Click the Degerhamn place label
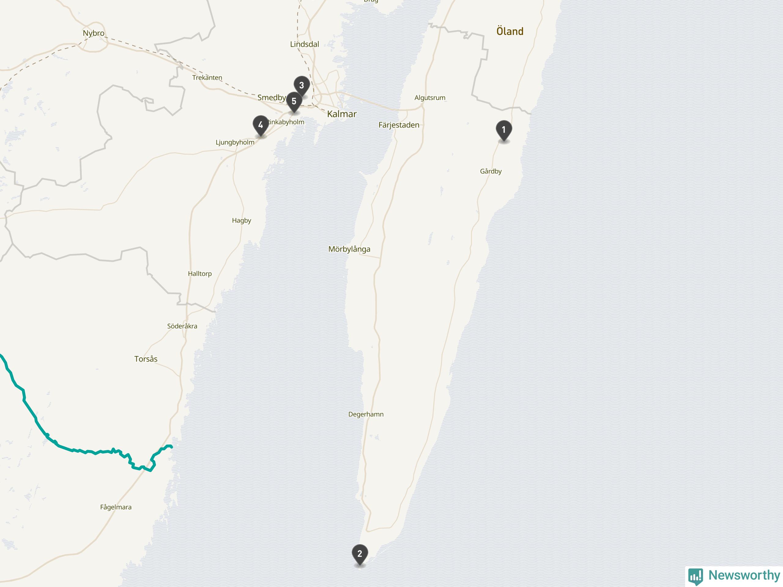The height and width of the screenshot is (587, 783). [x=366, y=414]
